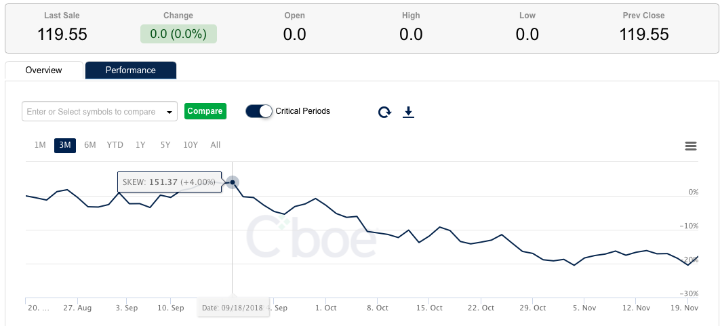Switch chart to 5Y range

click(x=165, y=145)
